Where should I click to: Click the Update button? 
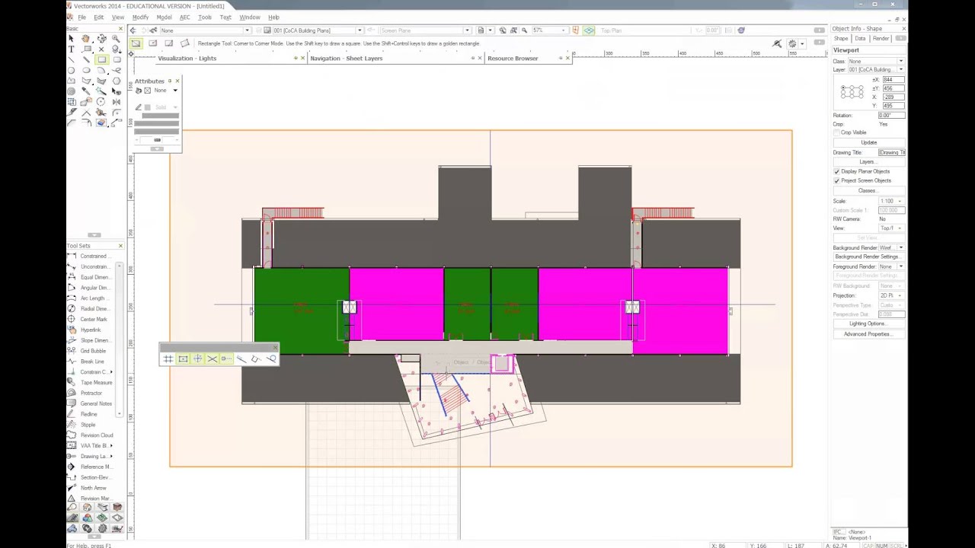point(868,142)
